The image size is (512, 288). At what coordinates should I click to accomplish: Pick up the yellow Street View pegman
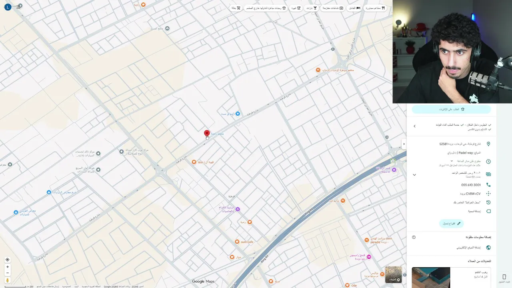click(x=7, y=280)
